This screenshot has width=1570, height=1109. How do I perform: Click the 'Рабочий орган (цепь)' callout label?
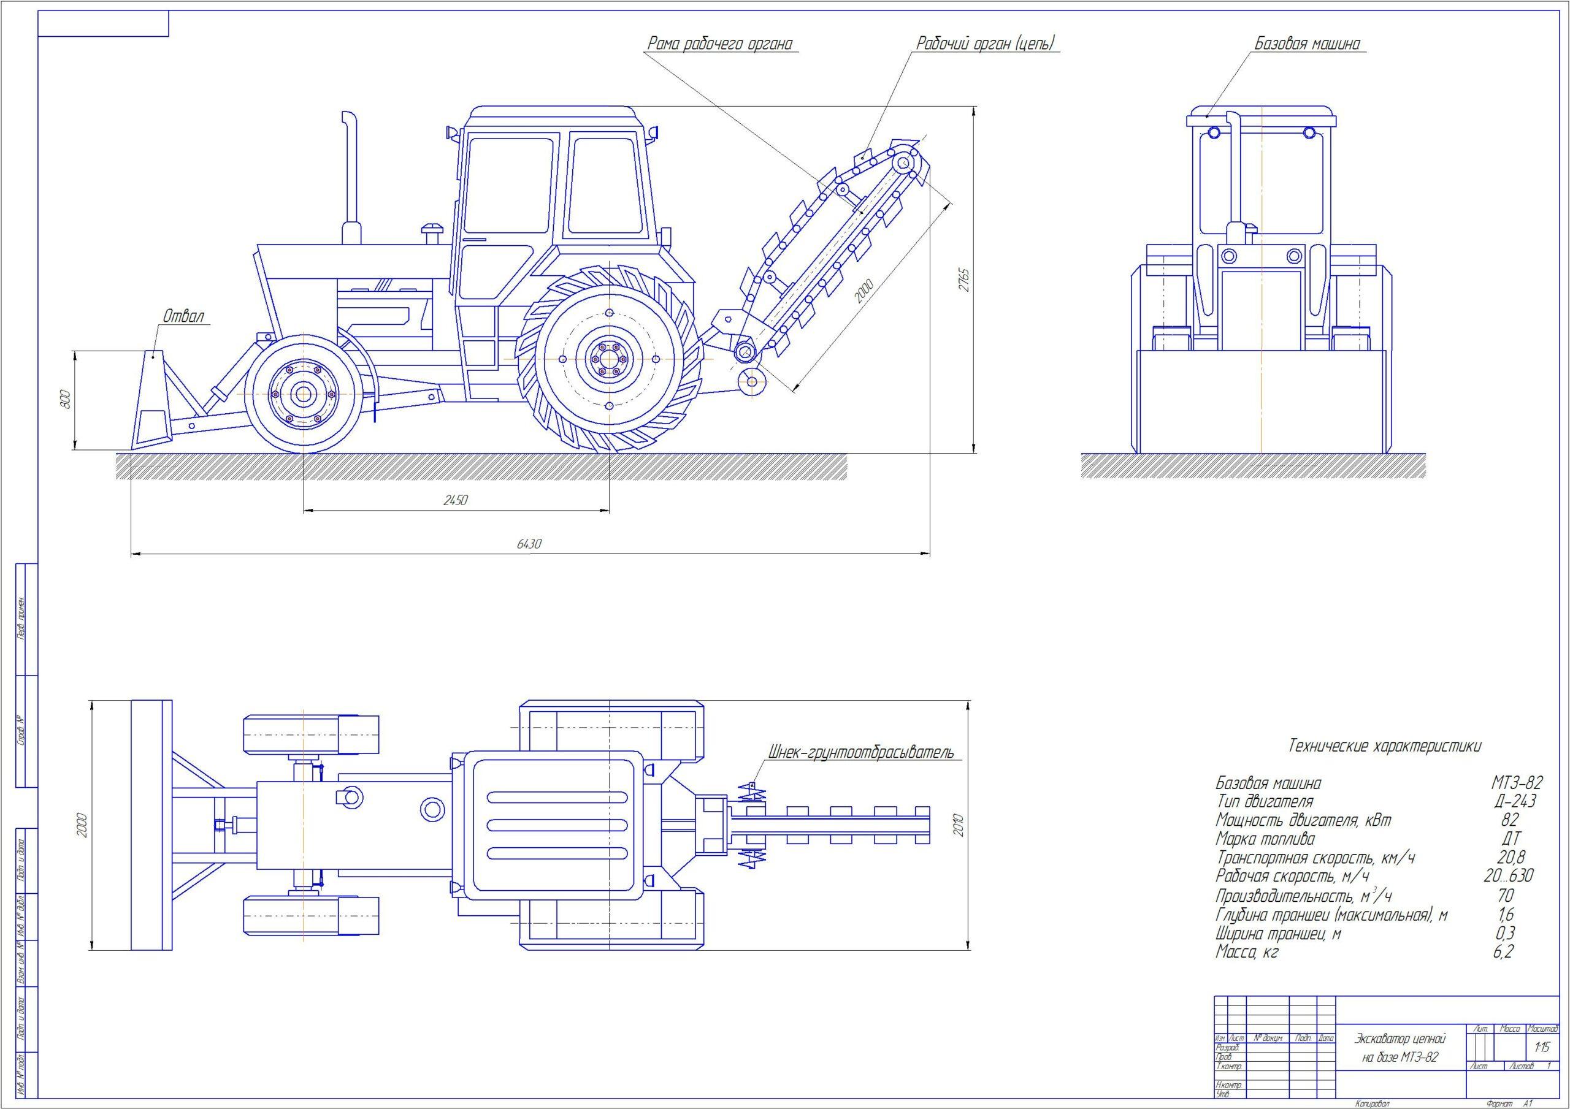986,44
